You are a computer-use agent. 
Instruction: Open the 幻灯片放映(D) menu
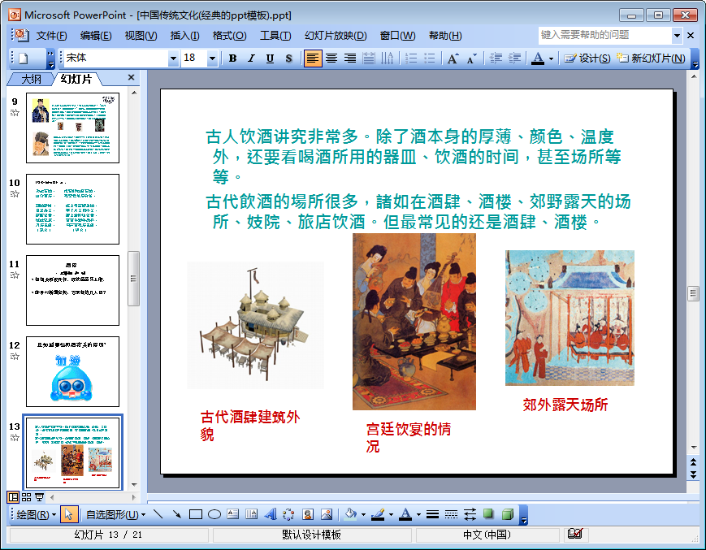click(336, 36)
